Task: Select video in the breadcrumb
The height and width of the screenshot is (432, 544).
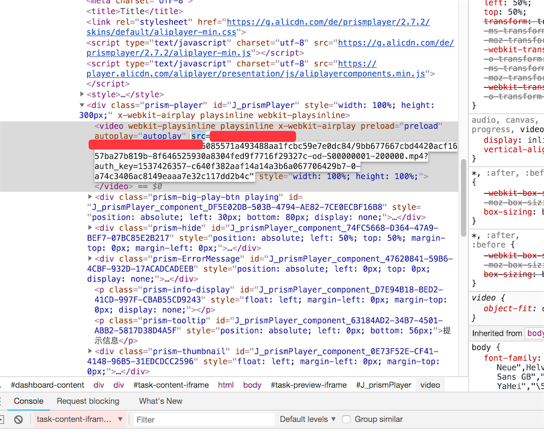Action: coord(430,385)
